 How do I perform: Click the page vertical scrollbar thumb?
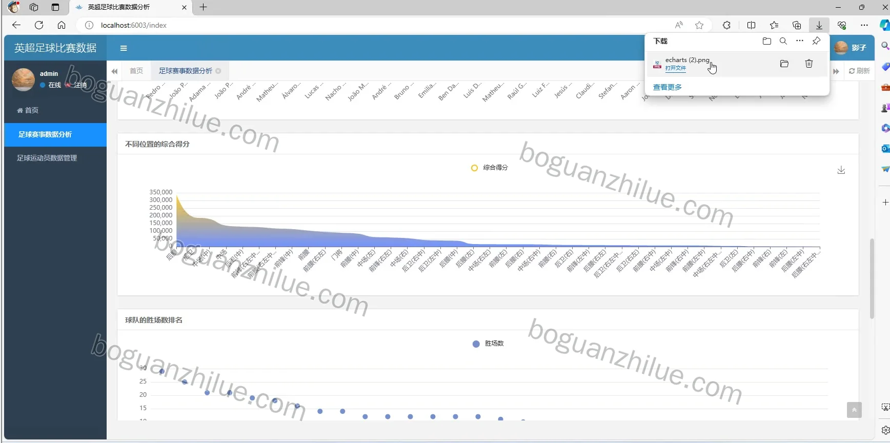coord(872,278)
